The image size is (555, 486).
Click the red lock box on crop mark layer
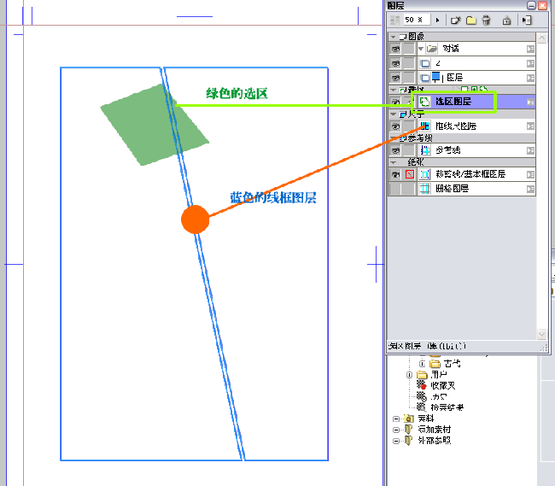click(410, 174)
